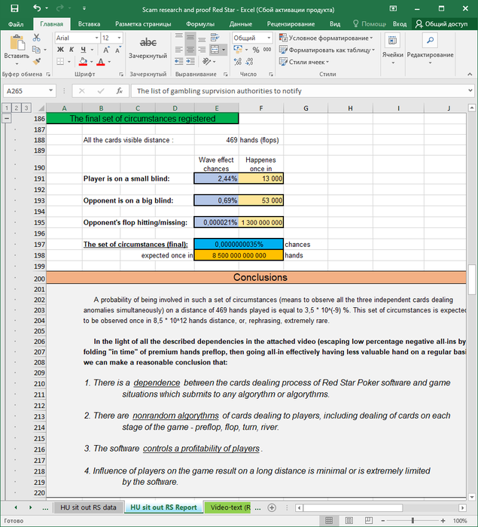The height and width of the screenshot is (527, 478).
Task: Expand the formula bar with chevron
Action: click(470, 90)
